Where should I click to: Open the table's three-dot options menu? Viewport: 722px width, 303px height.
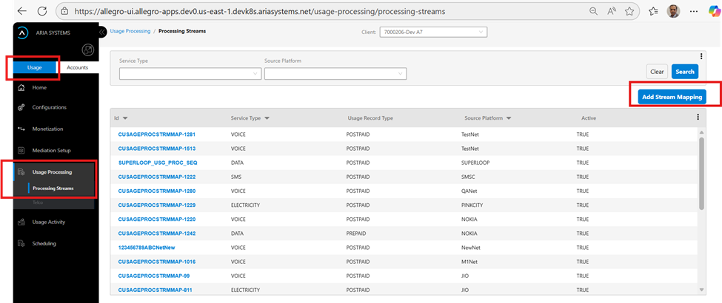point(698,117)
